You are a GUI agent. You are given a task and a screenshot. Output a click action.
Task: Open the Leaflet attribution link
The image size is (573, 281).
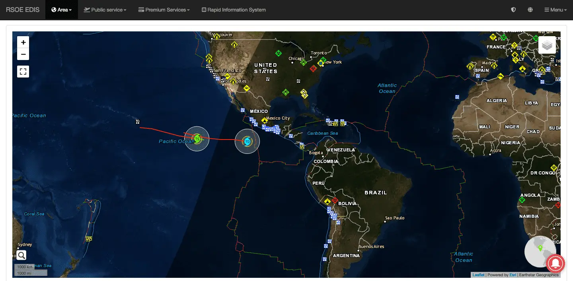tap(478, 275)
